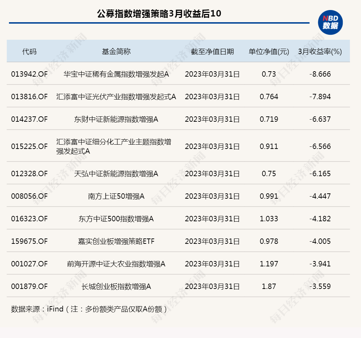Select fund code 001879.OF

click(x=29, y=286)
